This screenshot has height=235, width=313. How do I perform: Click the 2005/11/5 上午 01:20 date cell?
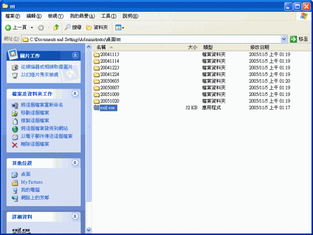point(269,81)
